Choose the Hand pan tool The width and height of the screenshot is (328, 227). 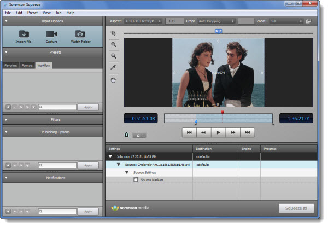(113, 80)
